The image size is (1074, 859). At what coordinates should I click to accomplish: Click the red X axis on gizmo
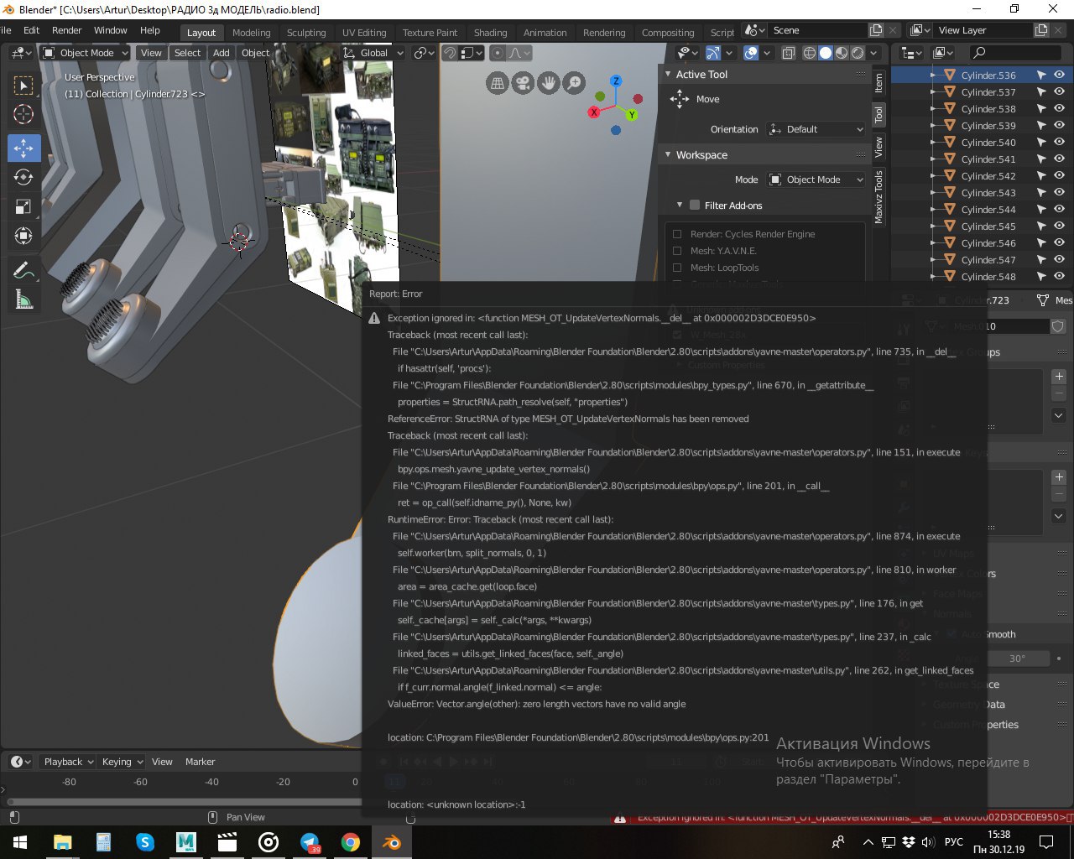(x=594, y=112)
